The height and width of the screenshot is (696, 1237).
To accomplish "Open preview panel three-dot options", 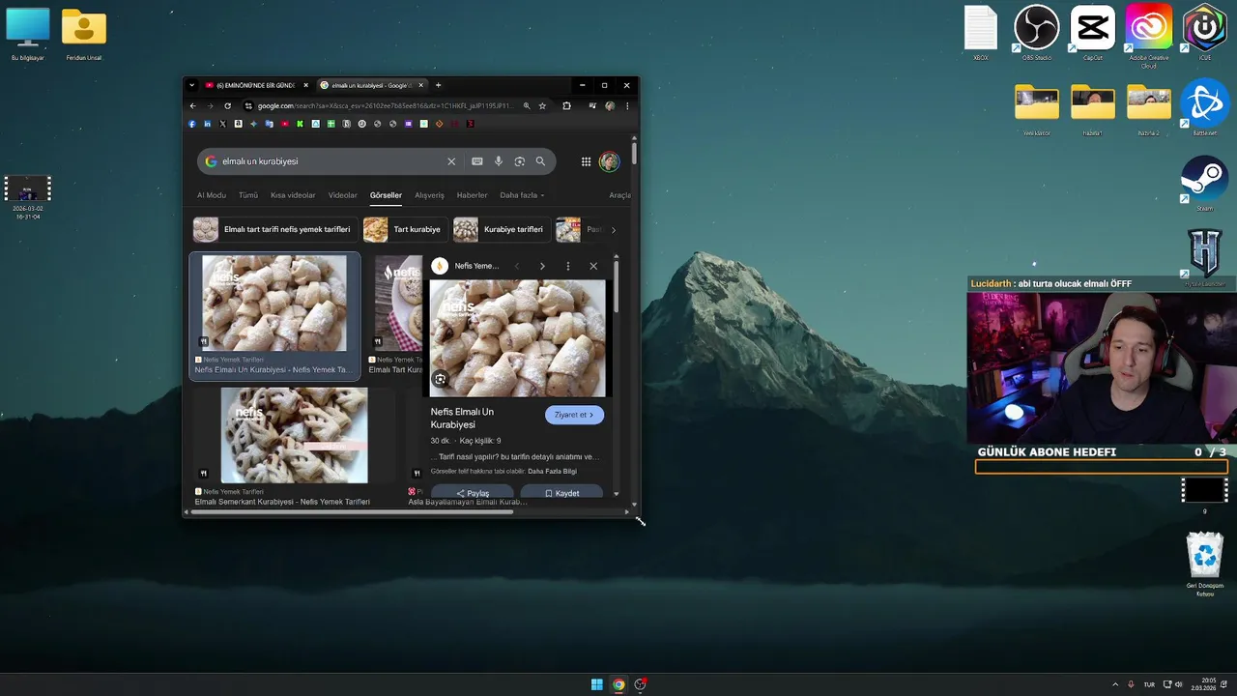I will [567, 266].
